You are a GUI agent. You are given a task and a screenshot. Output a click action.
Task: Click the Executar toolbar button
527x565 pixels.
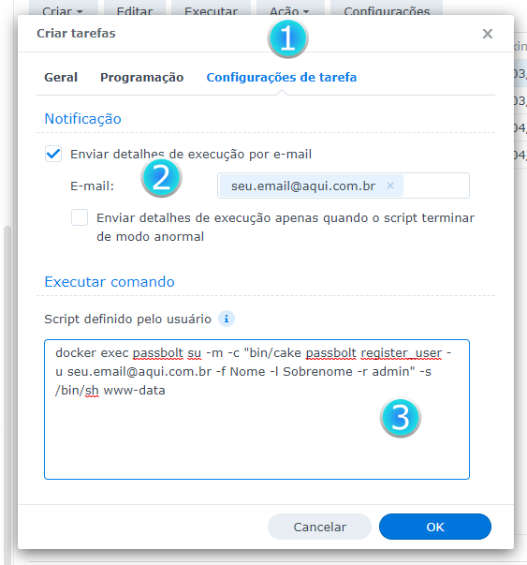(x=211, y=7)
